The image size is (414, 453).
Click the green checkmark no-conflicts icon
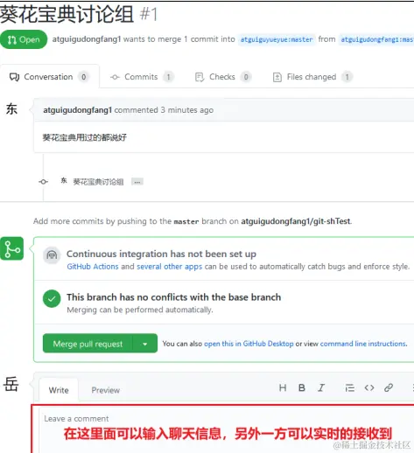52,299
